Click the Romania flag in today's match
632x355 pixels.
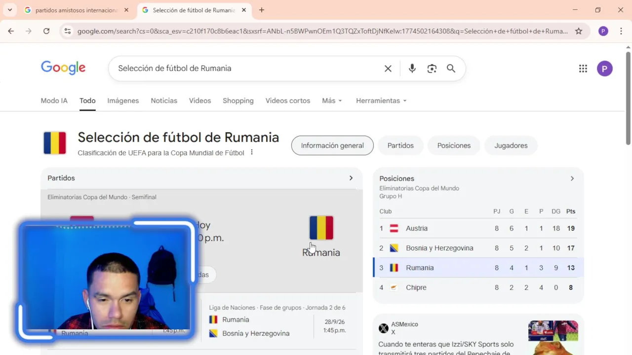[321, 228]
